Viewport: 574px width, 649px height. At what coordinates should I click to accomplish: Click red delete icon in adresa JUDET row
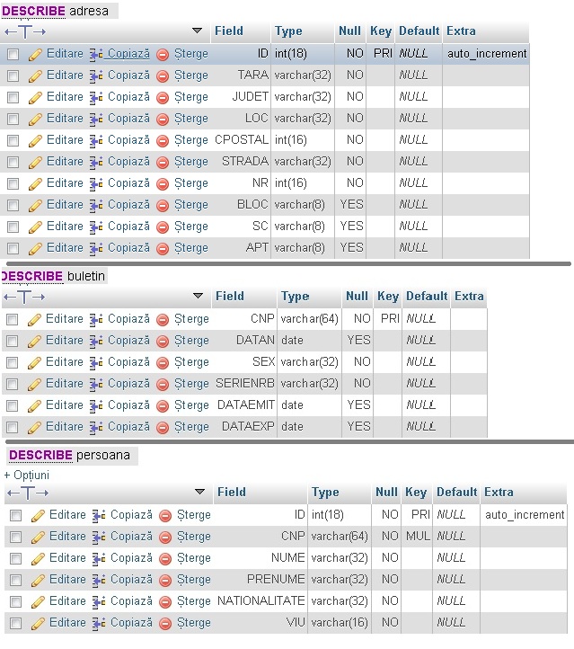(163, 98)
